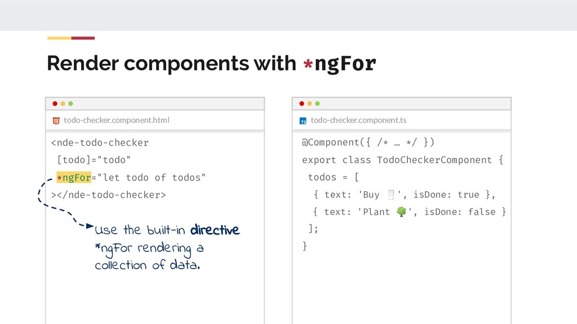Click the 'export class TodoCheckerComponent' code line
The image size is (577, 324).
click(402, 160)
